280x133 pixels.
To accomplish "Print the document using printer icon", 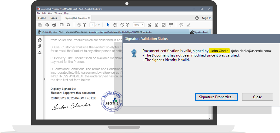I will click(x=54, y=25).
